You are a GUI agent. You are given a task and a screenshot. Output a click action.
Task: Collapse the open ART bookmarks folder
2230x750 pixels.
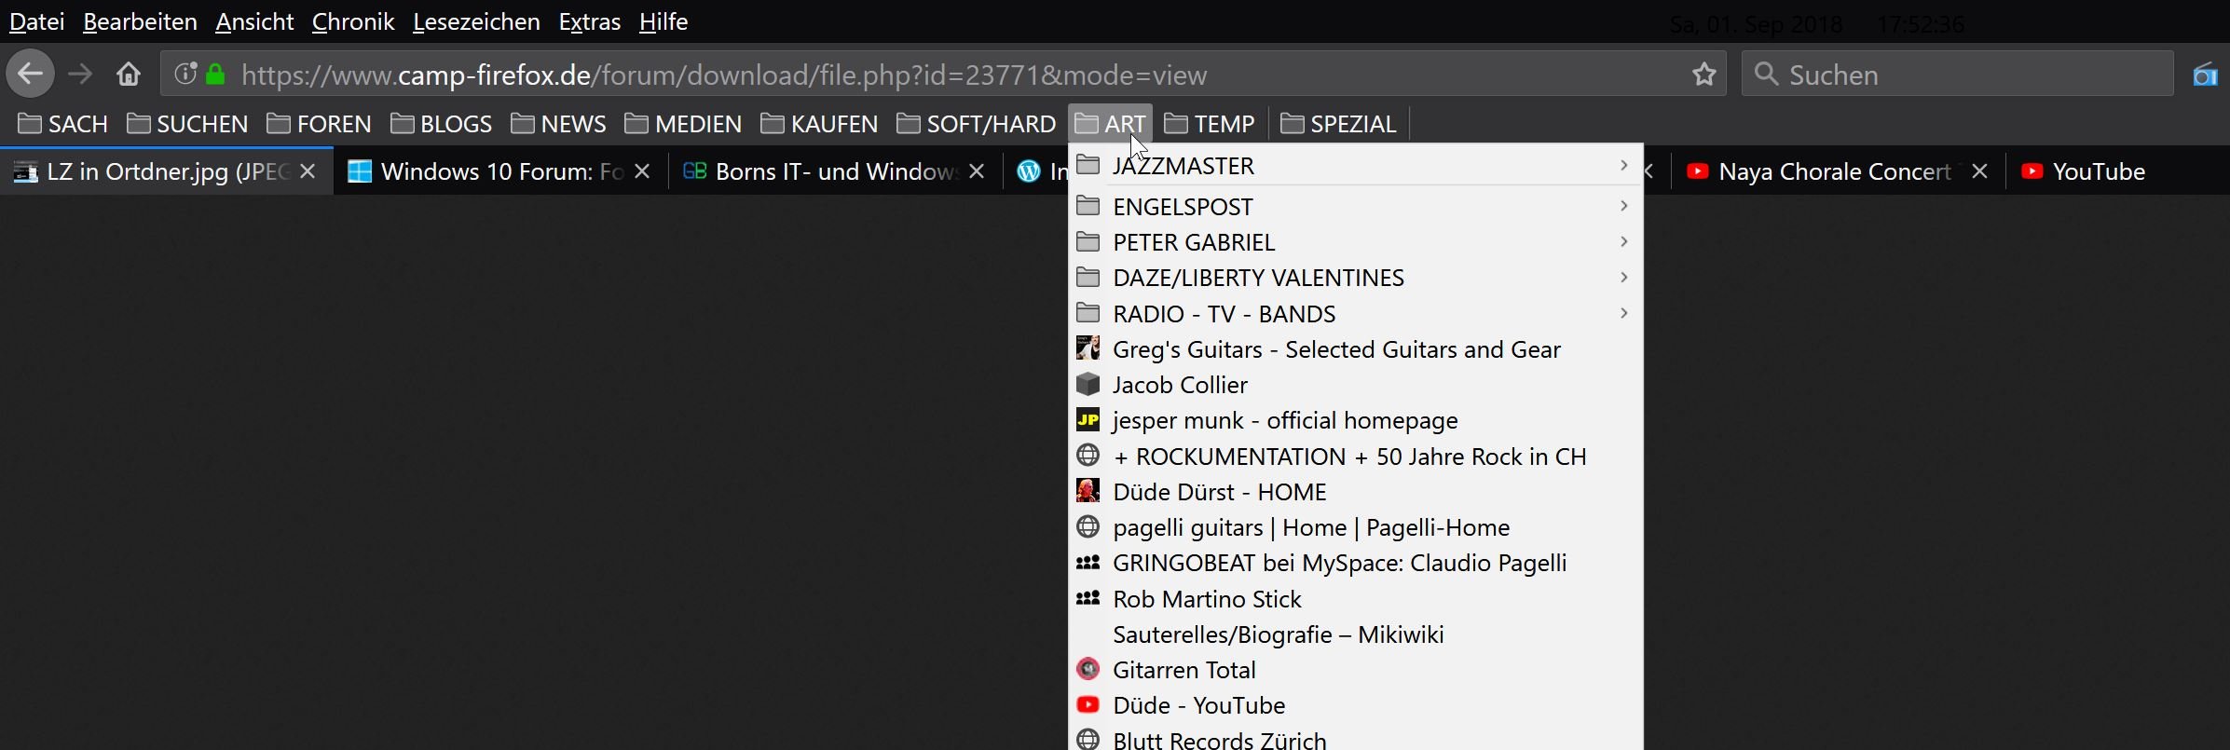(1110, 124)
